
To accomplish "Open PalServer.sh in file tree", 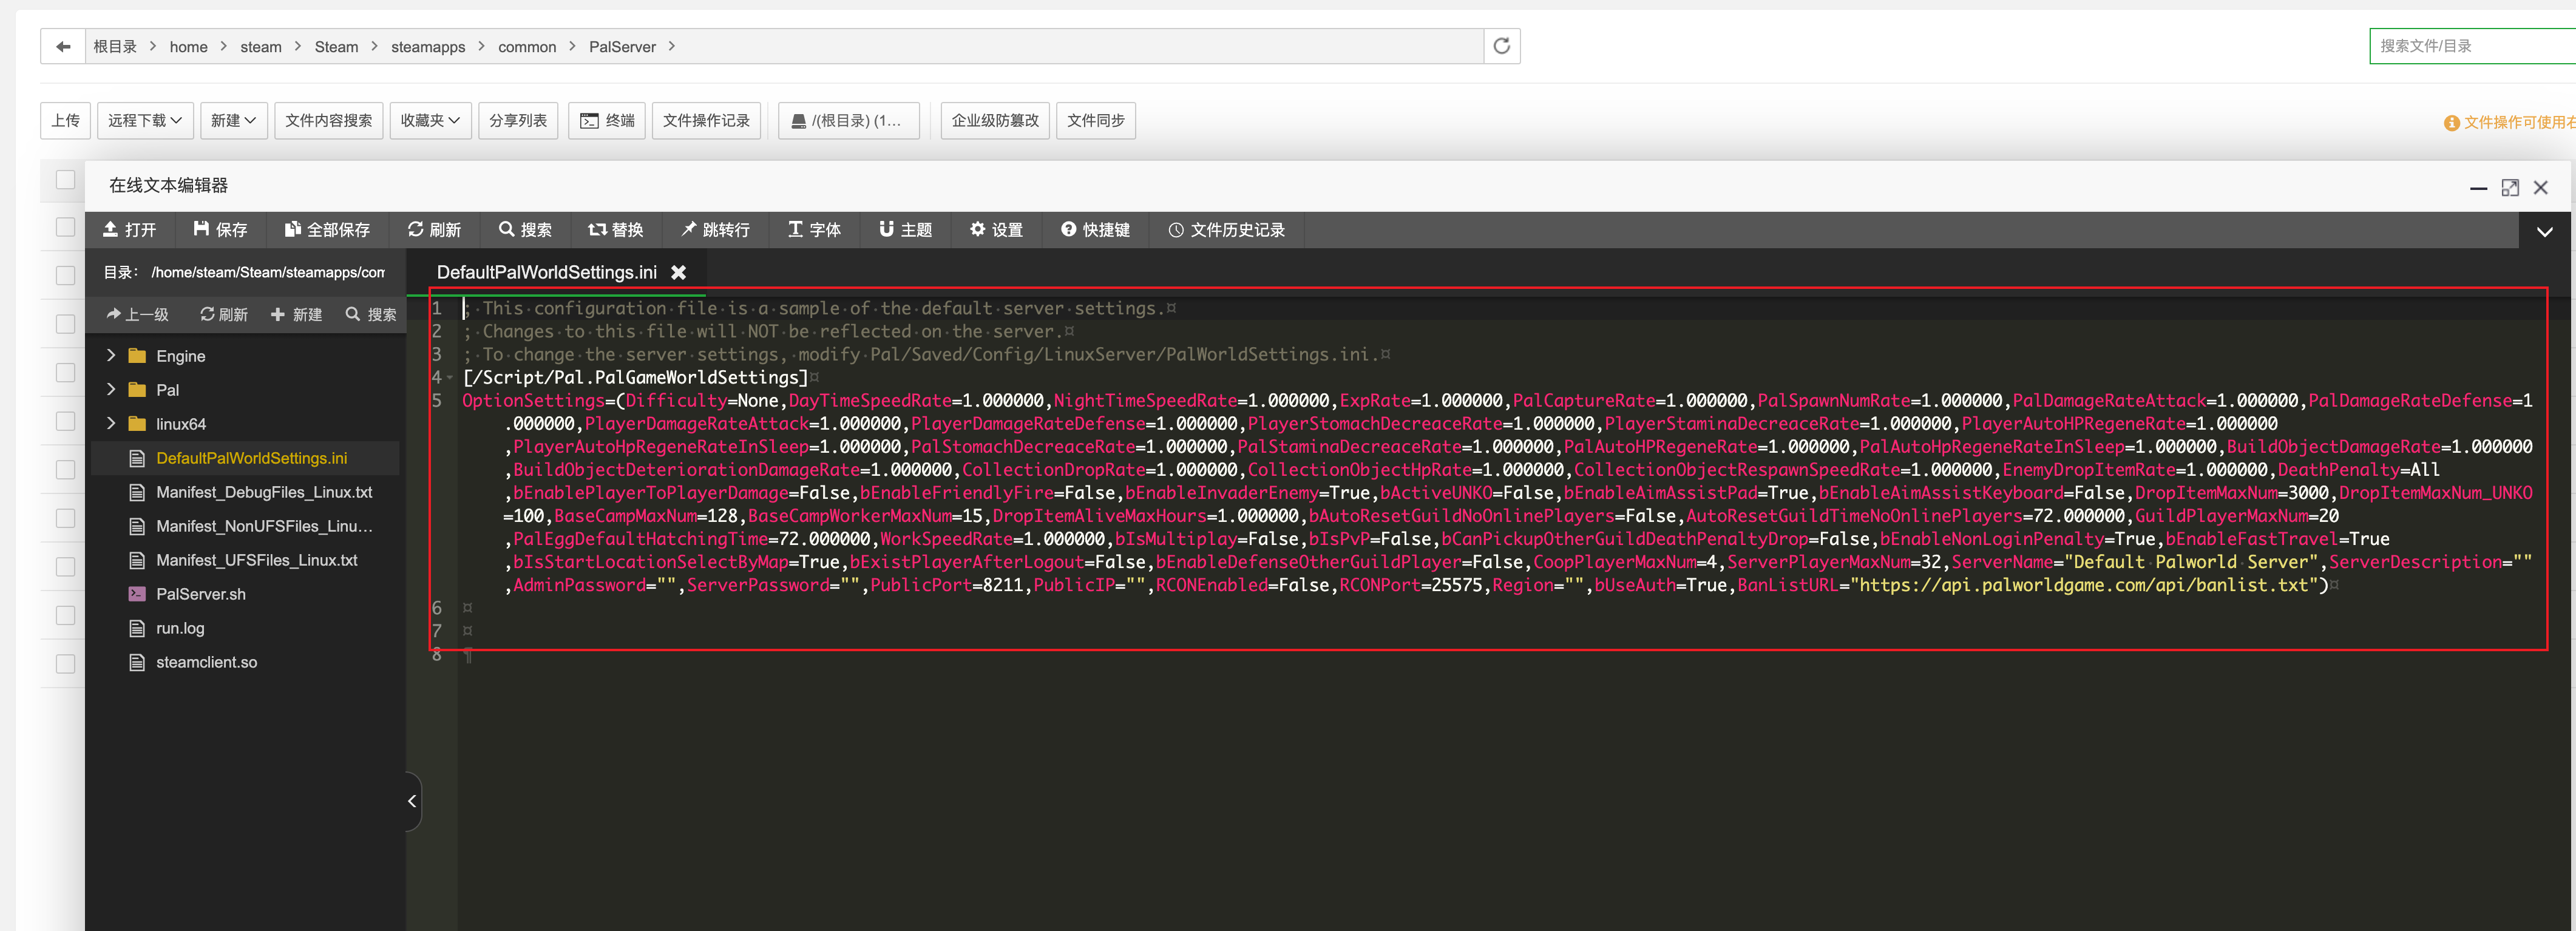I will point(201,594).
